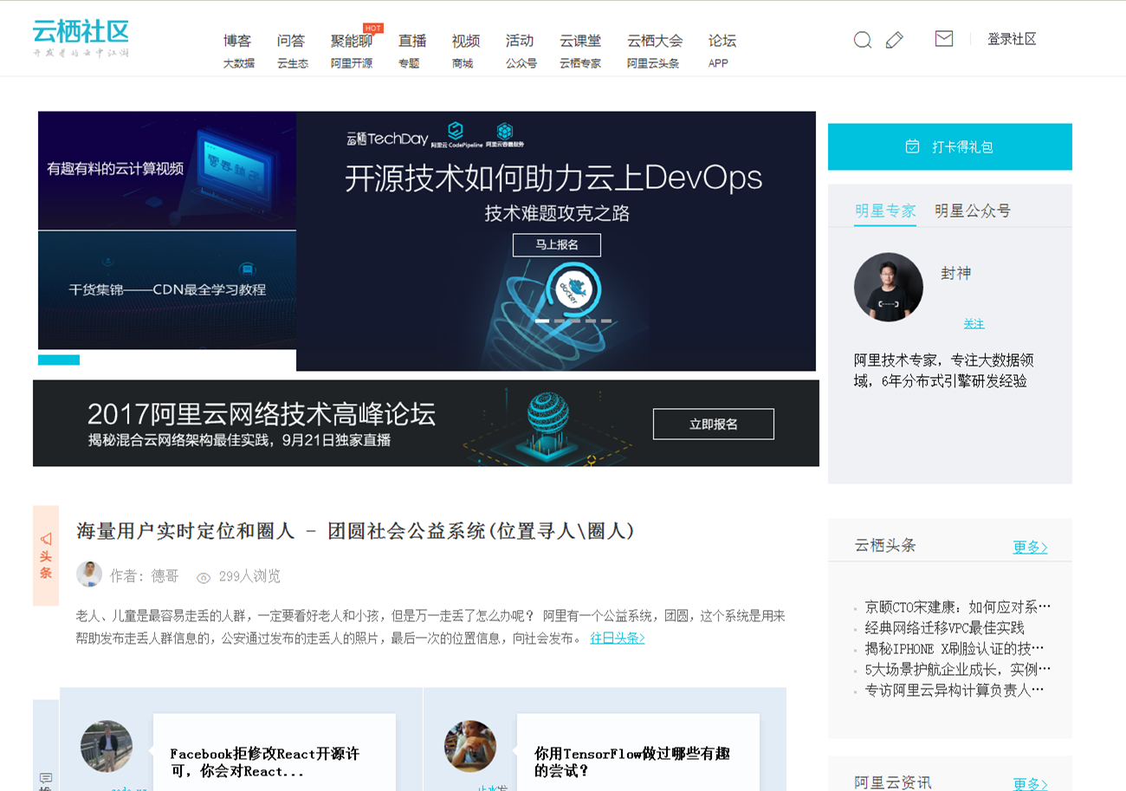Click the calendar icon in 打卡得礼包
Screen dimensions: 1126x791
coord(912,146)
